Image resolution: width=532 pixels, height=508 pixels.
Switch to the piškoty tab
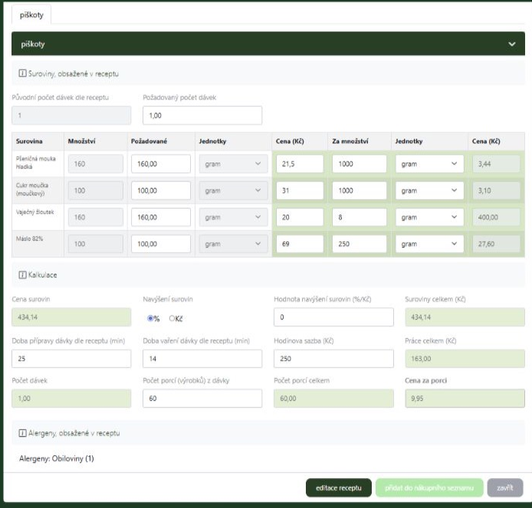(x=31, y=15)
